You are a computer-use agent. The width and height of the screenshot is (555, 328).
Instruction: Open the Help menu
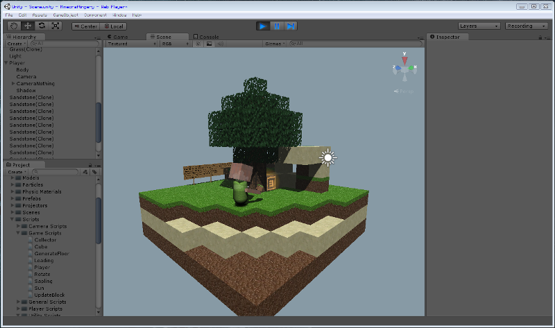(x=137, y=15)
